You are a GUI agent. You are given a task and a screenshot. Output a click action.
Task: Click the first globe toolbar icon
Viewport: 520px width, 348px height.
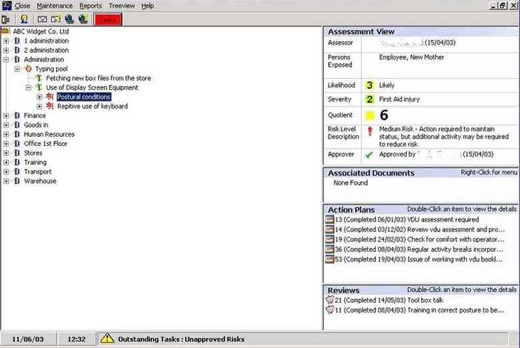coord(69,19)
